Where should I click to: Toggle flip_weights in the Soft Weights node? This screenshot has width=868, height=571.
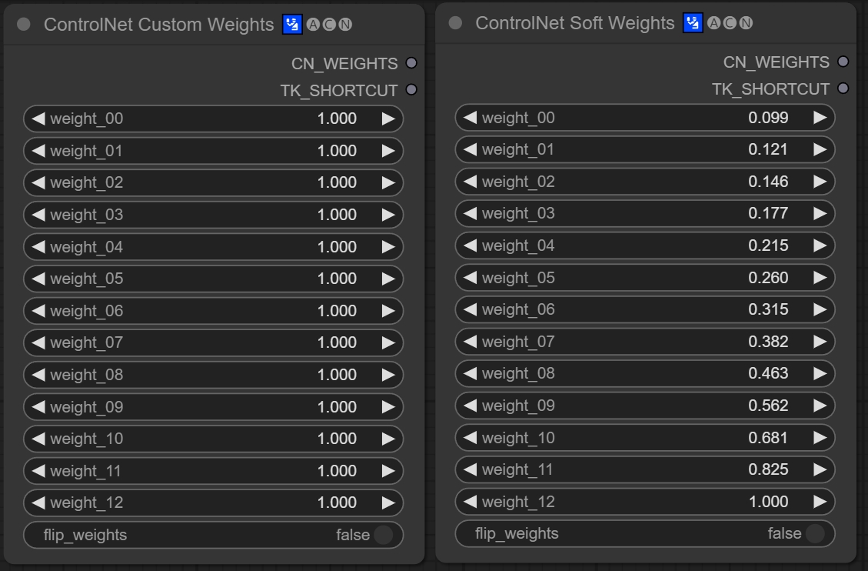point(814,533)
